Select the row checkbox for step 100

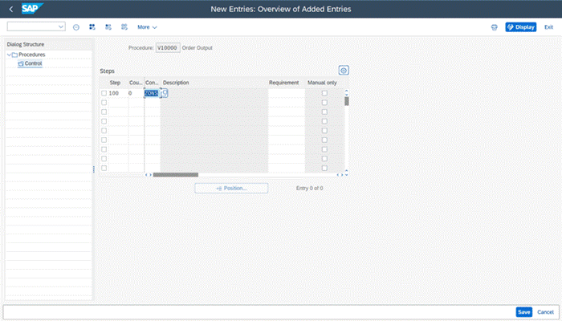pos(104,93)
